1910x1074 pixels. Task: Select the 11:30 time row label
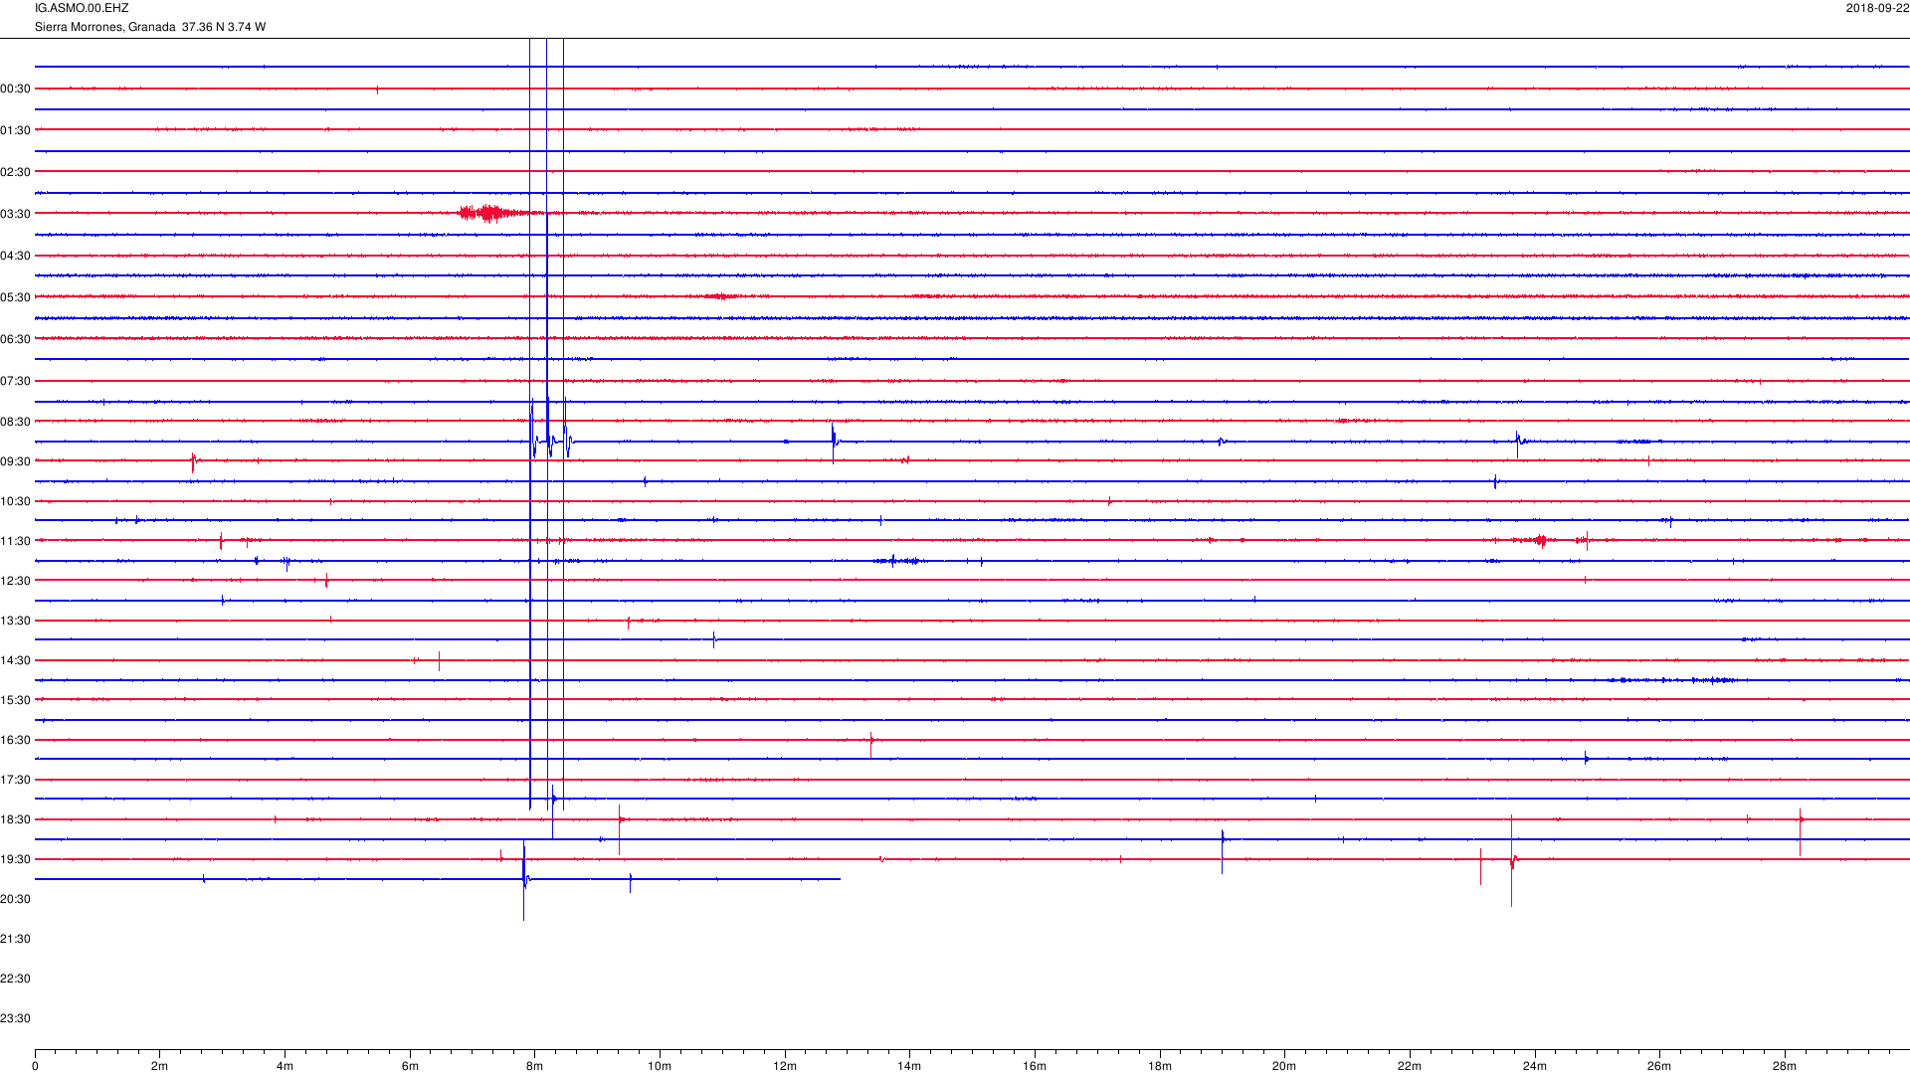click(16, 541)
